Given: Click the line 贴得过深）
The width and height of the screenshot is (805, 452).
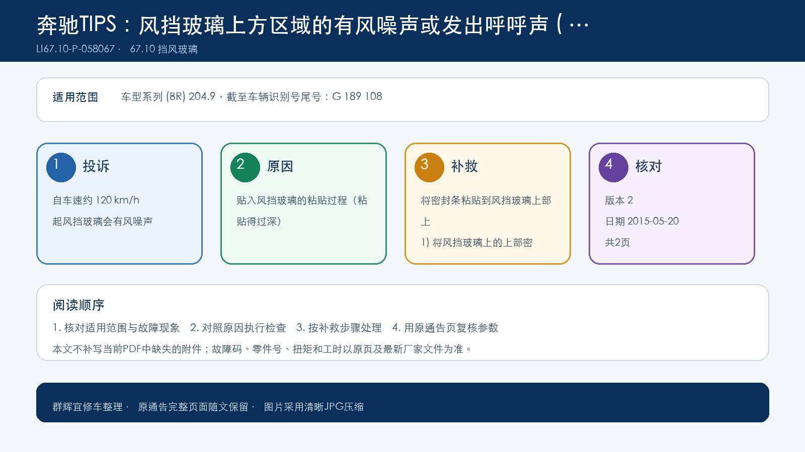Looking at the screenshot, I should [x=260, y=221].
